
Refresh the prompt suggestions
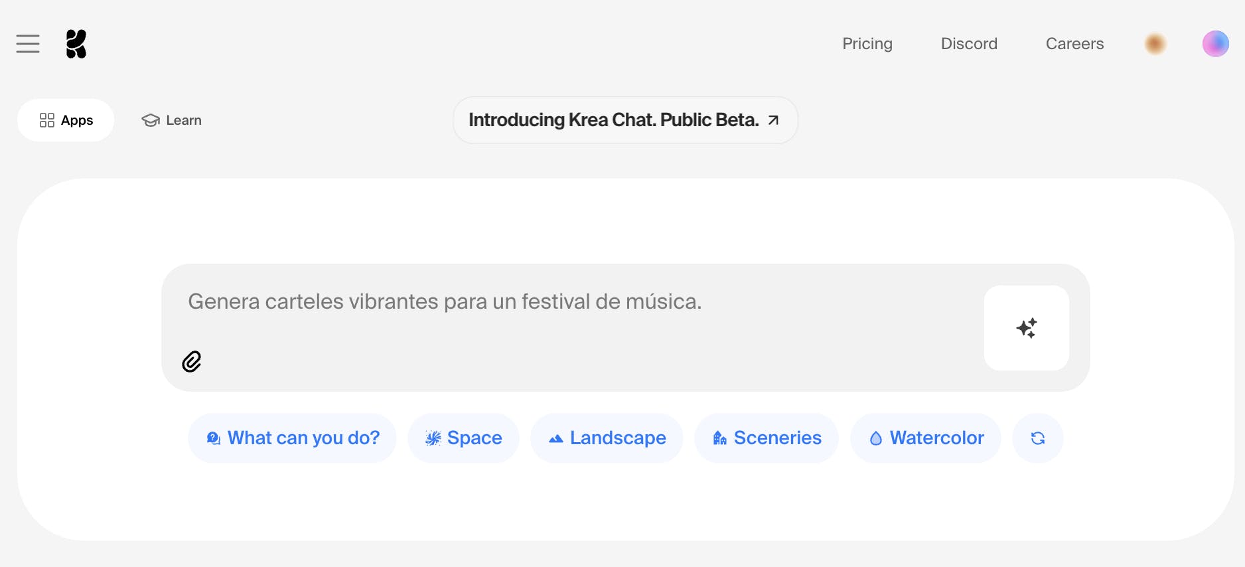pos(1037,438)
